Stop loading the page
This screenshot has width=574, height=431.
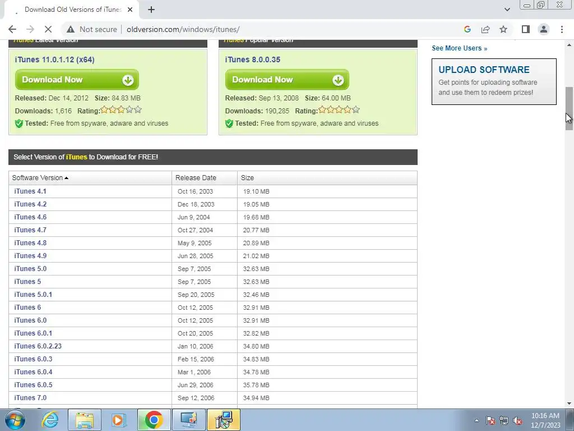click(x=48, y=29)
